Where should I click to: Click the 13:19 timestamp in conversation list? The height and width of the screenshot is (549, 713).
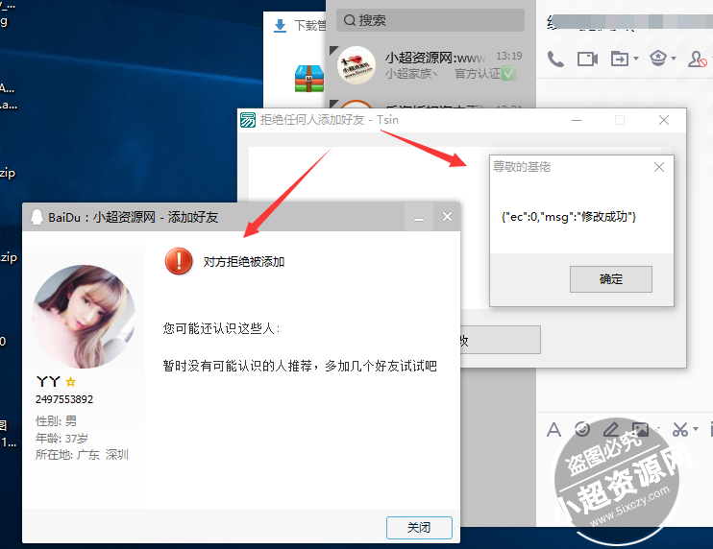click(x=509, y=56)
